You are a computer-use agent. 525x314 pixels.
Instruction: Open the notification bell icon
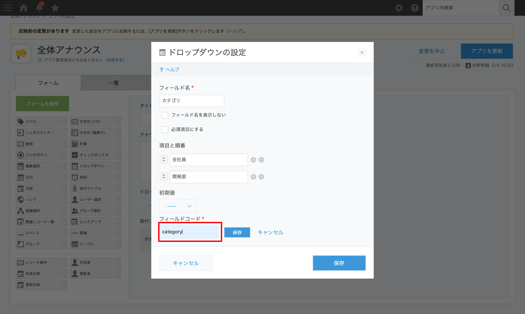pyautogui.click(x=39, y=8)
